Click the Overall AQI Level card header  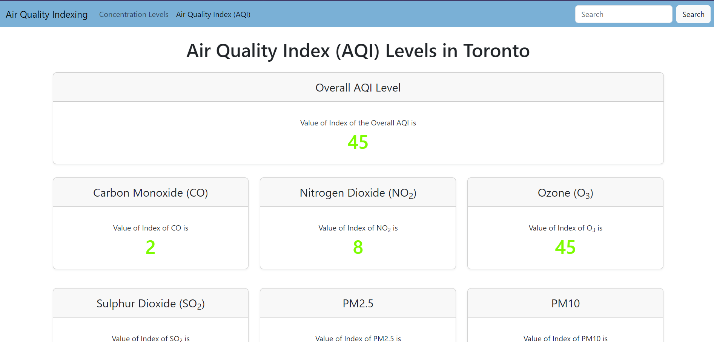(358, 87)
